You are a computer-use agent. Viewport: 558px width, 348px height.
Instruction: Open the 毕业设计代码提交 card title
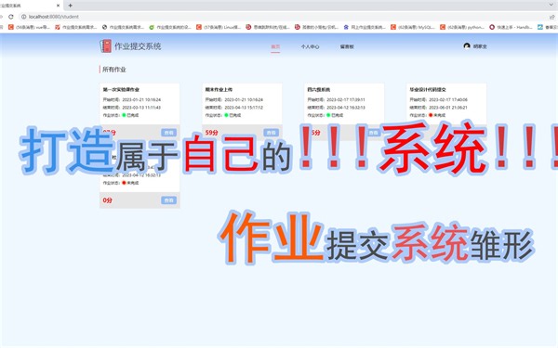tap(428, 89)
